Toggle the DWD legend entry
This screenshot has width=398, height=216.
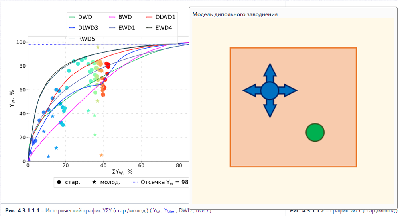pos(81,17)
